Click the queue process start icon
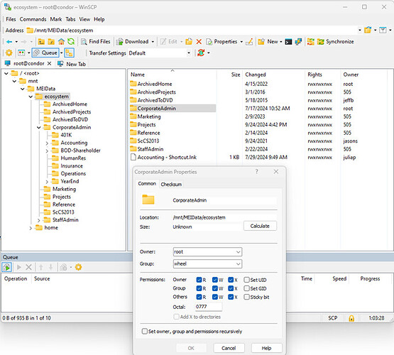Screen dimensions: 394x355 (x=7, y=267)
